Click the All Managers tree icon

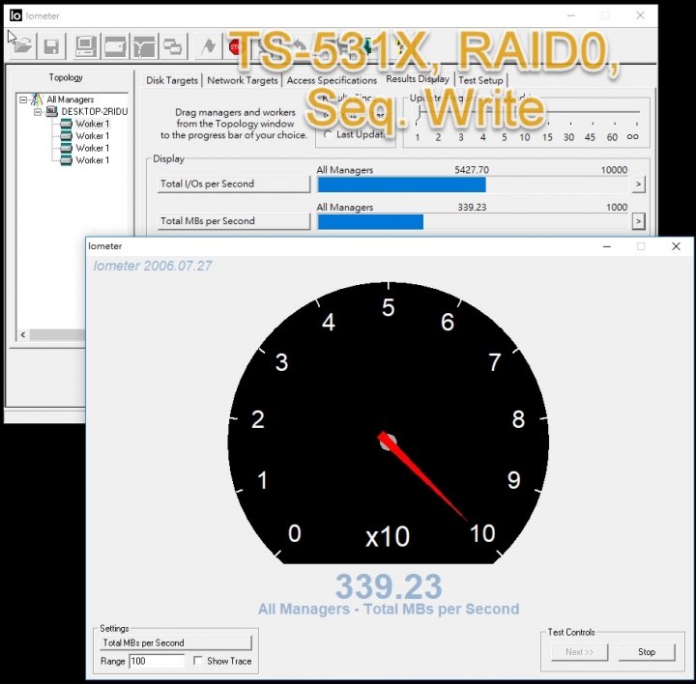(x=37, y=100)
